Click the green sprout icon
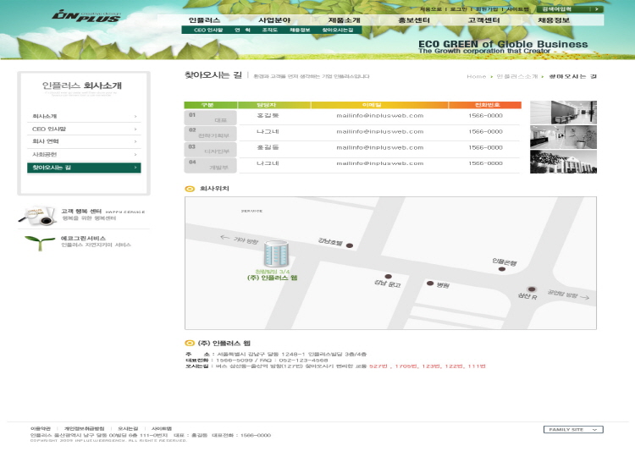The image size is (635, 457). click(40, 243)
